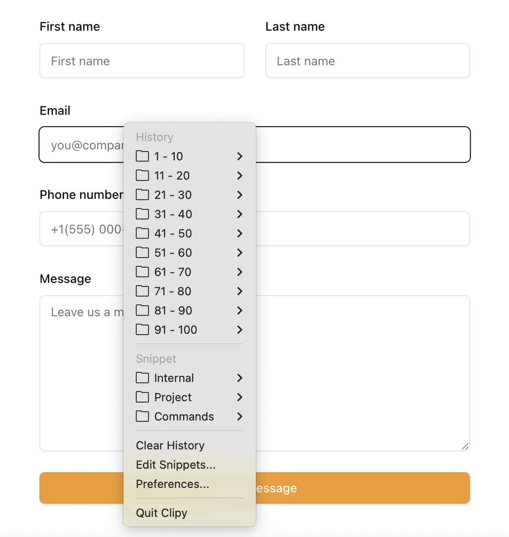Select Clear History from the menu

coord(170,445)
